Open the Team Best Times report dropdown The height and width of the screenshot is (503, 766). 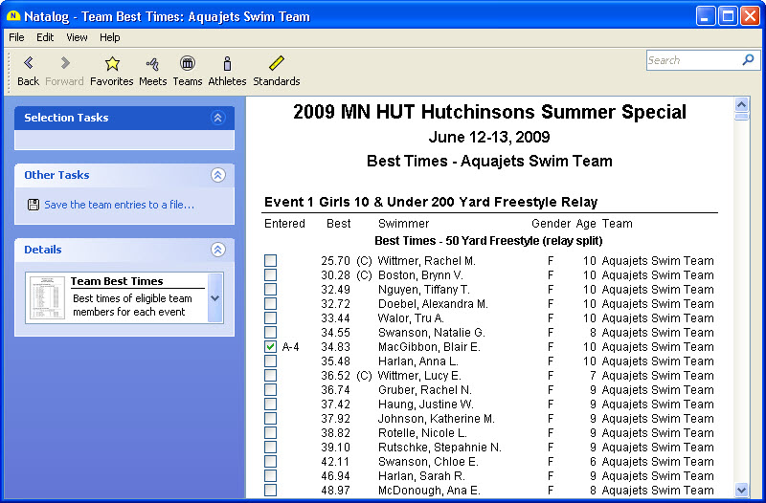pos(214,297)
